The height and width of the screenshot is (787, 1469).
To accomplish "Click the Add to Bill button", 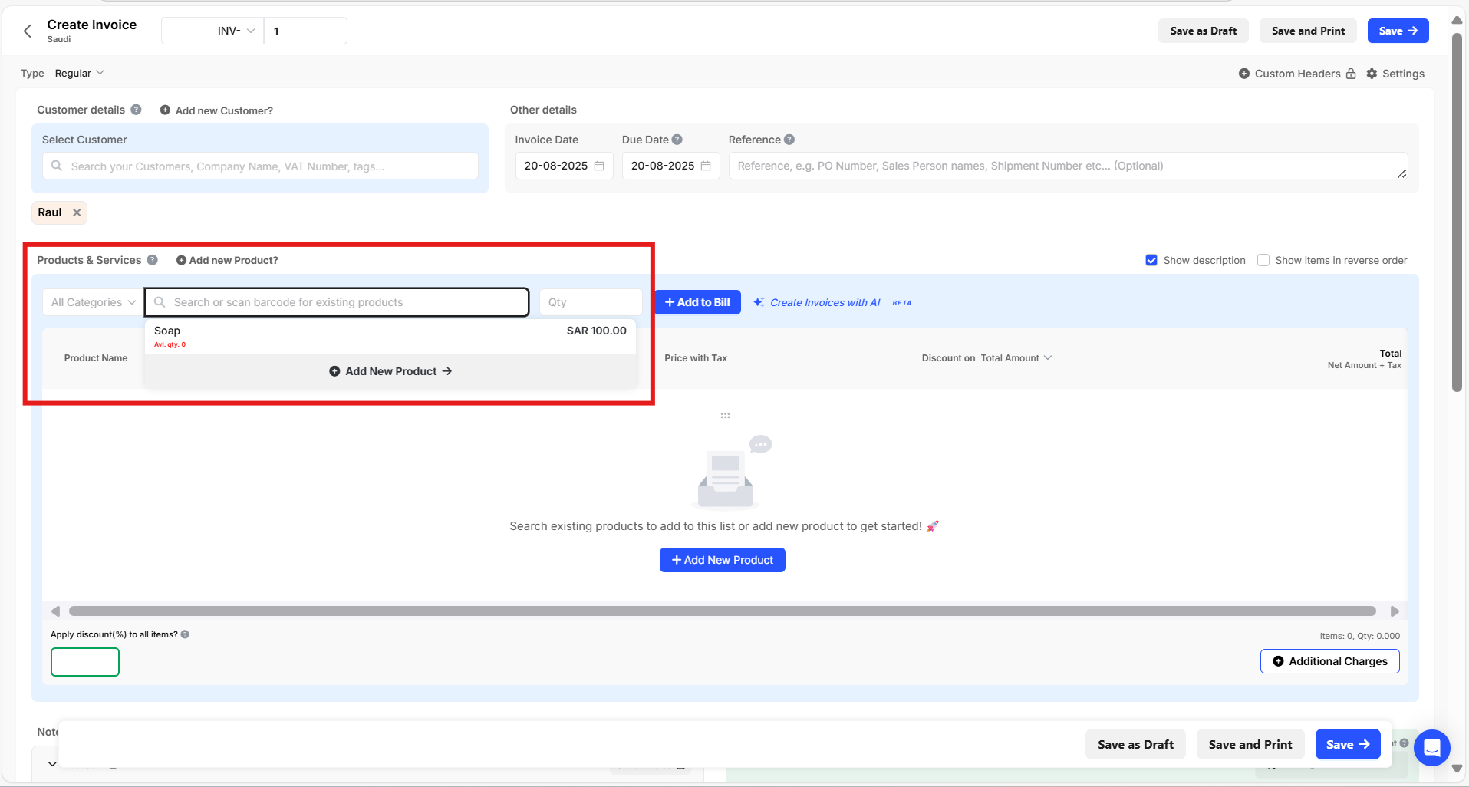I will [x=697, y=302].
